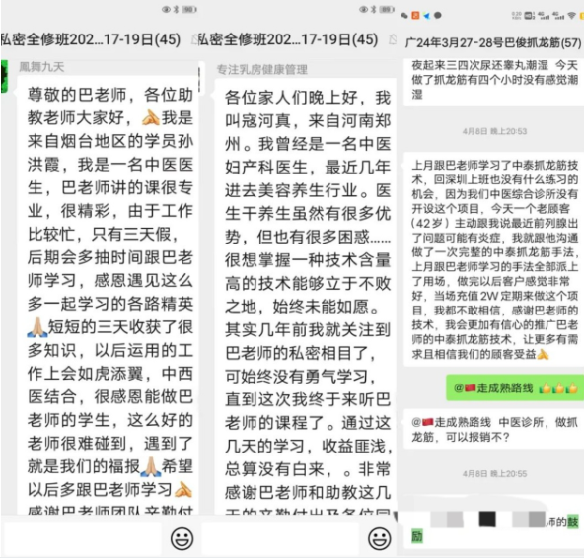Tap the eye-comfort icon in middle status bar

tap(363, 10)
